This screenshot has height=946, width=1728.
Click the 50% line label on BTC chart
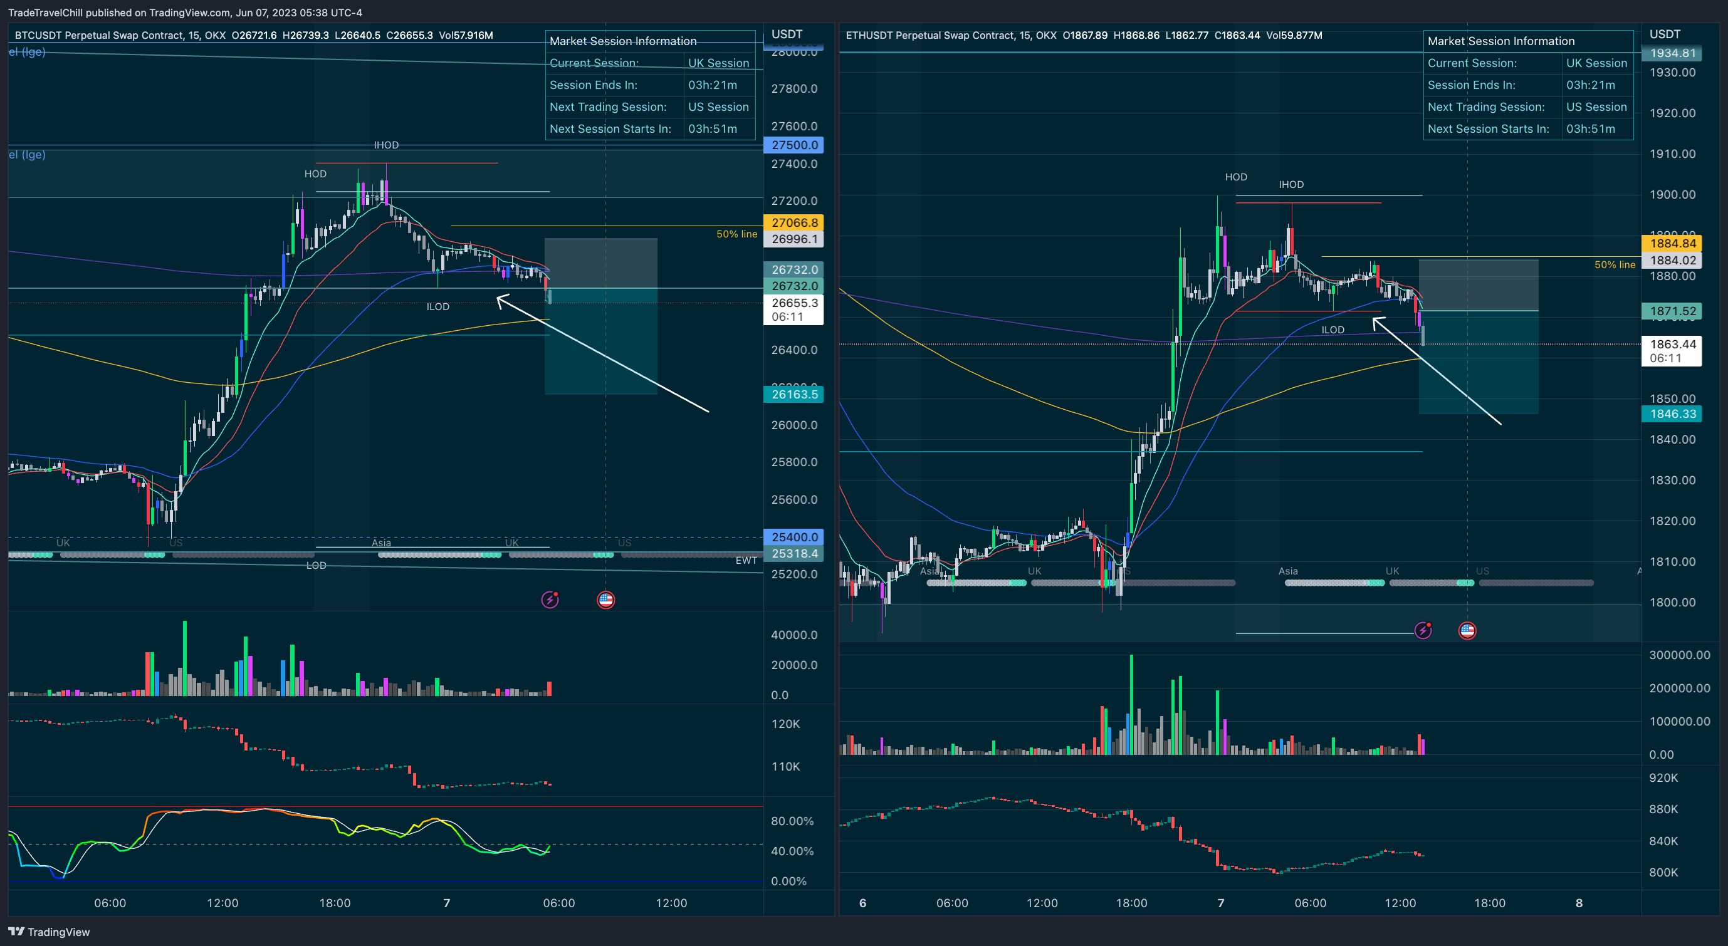tap(736, 234)
